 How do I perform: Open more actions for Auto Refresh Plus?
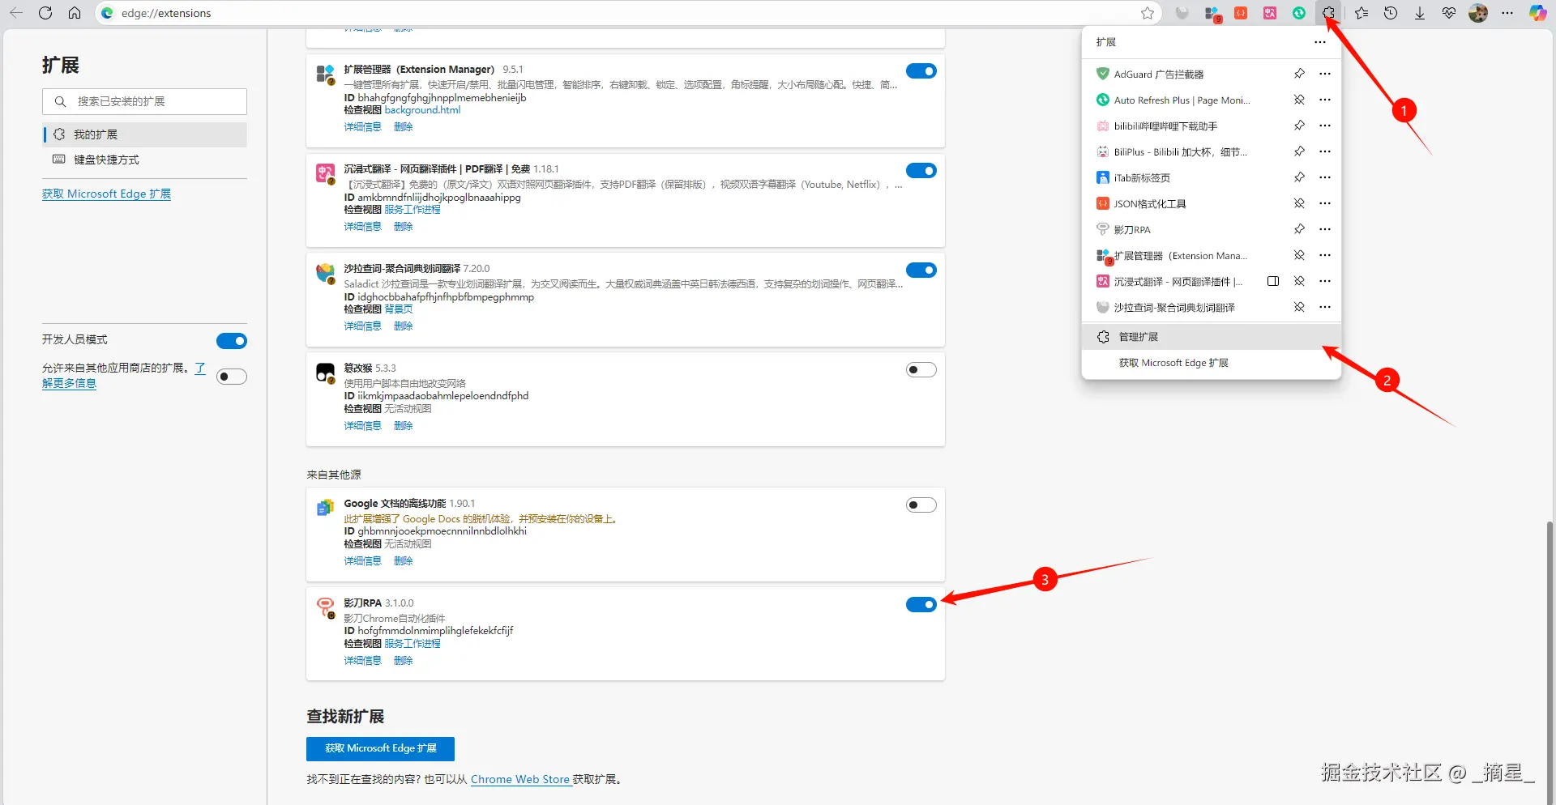(x=1325, y=100)
